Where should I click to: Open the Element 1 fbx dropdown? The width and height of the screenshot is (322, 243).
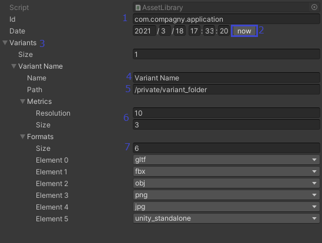click(226, 171)
